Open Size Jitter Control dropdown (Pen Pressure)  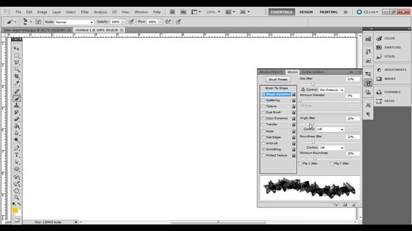[x=332, y=90]
